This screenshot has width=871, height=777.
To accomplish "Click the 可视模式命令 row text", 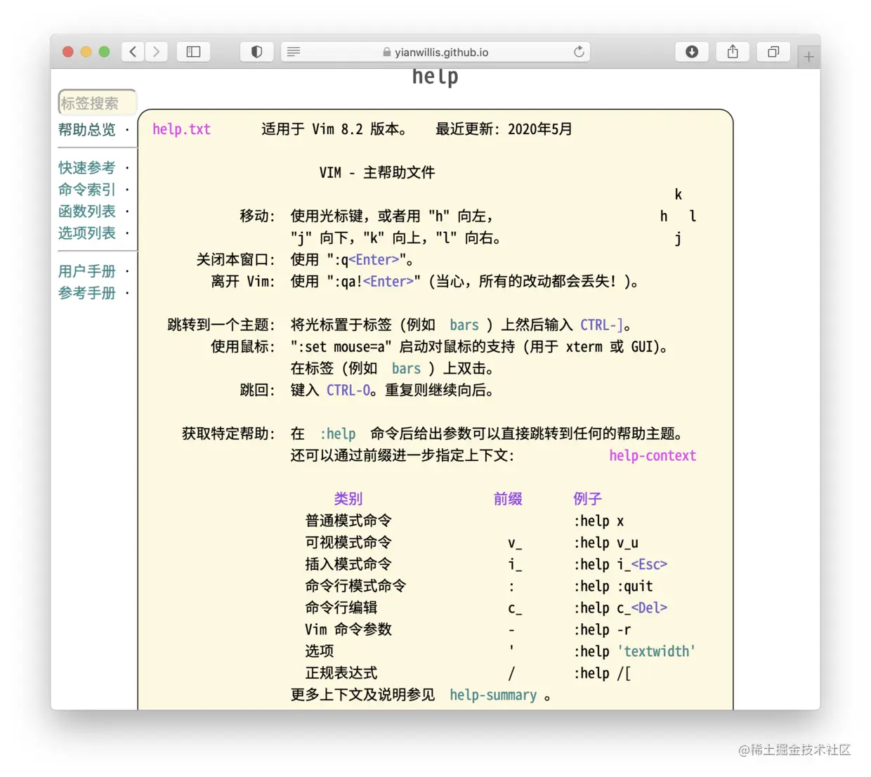I will click(348, 543).
